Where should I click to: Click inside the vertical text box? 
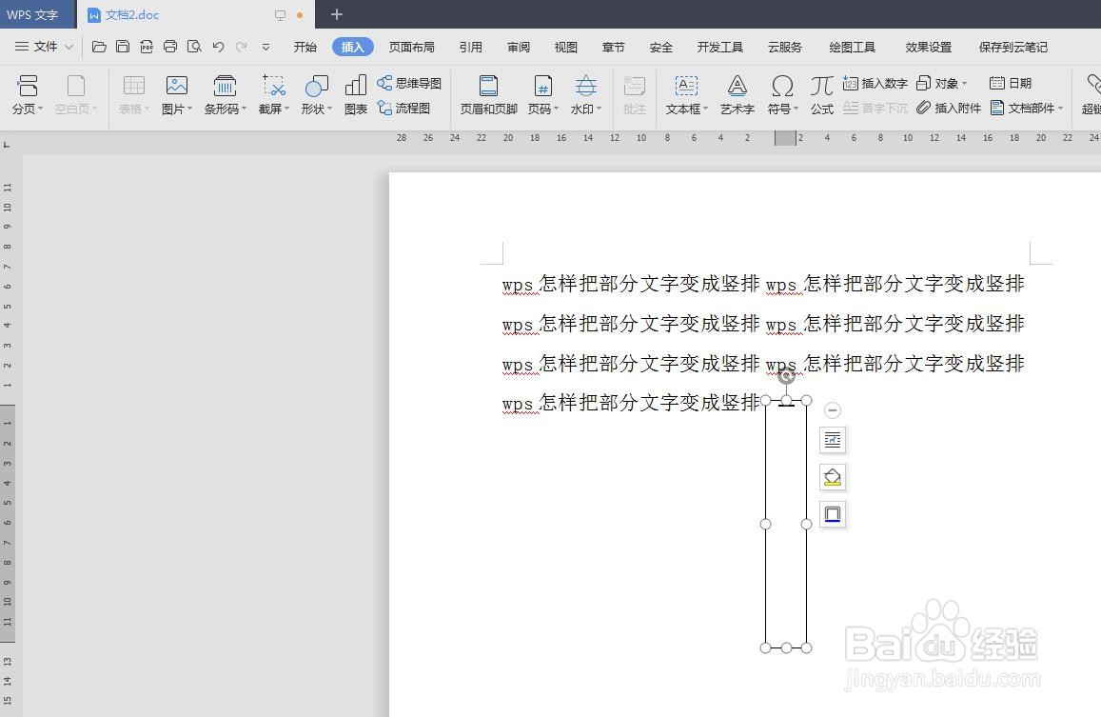point(786,524)
